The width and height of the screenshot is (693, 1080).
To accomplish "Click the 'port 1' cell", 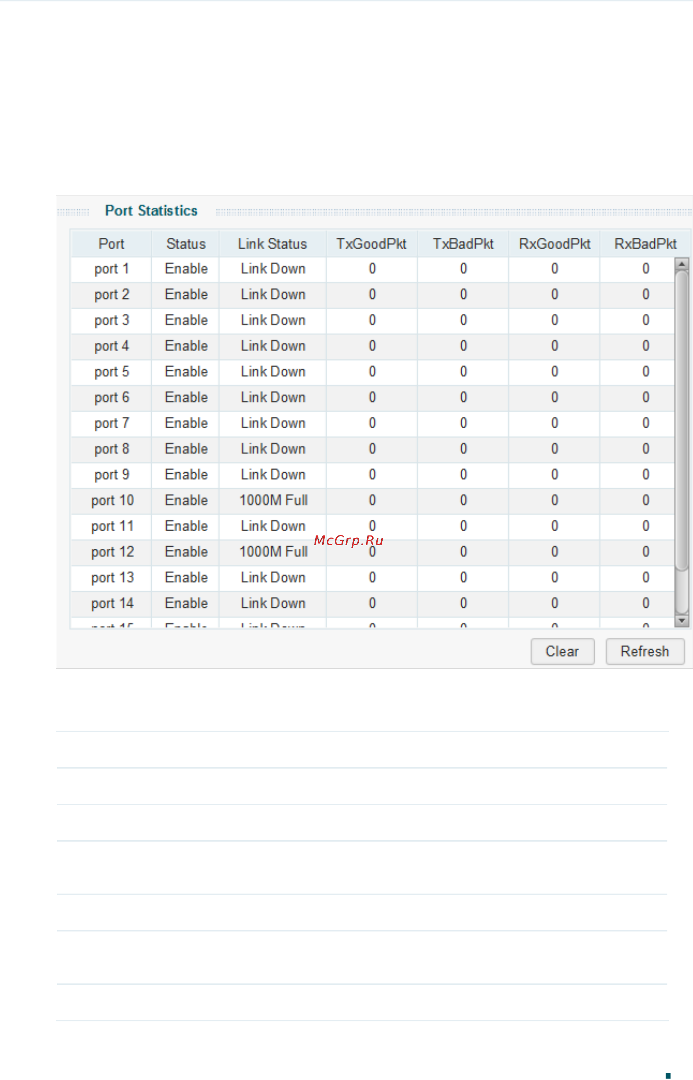I will pos(112,269).
